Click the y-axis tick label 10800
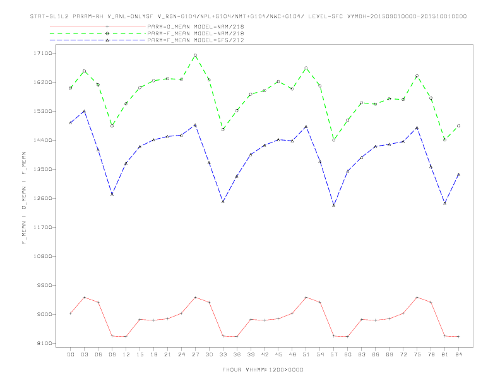 click(x=43, y=256)
